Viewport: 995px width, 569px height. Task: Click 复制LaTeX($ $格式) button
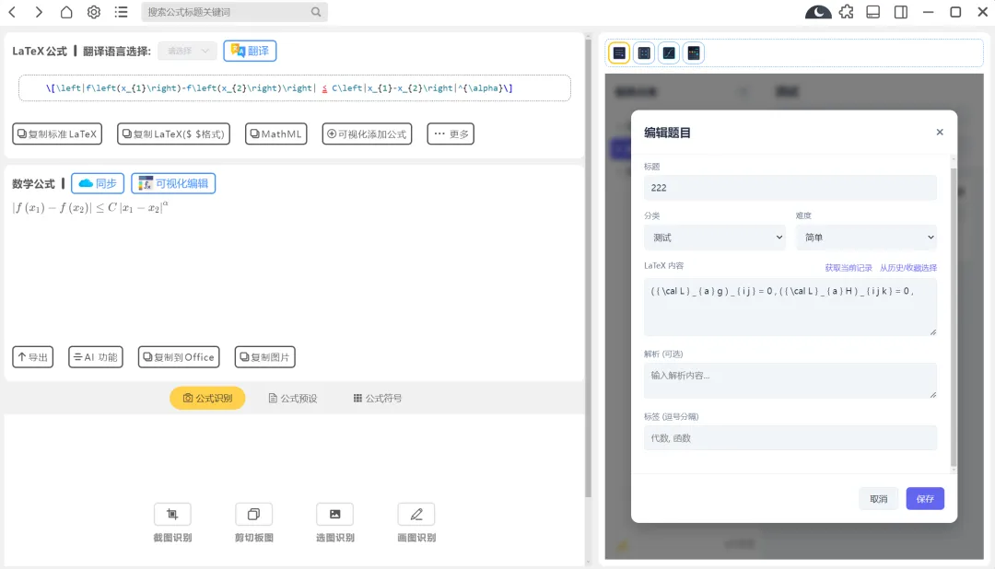click(x=173, y=134)
